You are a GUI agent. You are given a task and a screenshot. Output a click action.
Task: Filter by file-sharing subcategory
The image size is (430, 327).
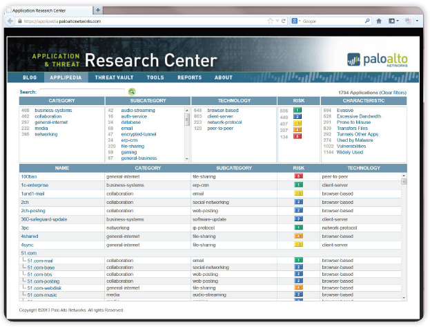[x=133, y=146]
